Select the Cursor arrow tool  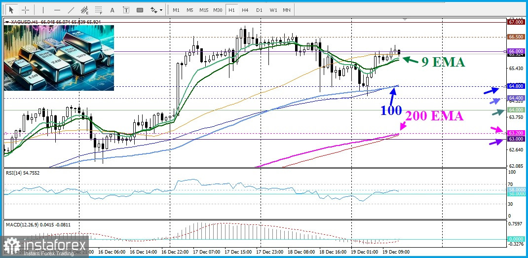11,10
